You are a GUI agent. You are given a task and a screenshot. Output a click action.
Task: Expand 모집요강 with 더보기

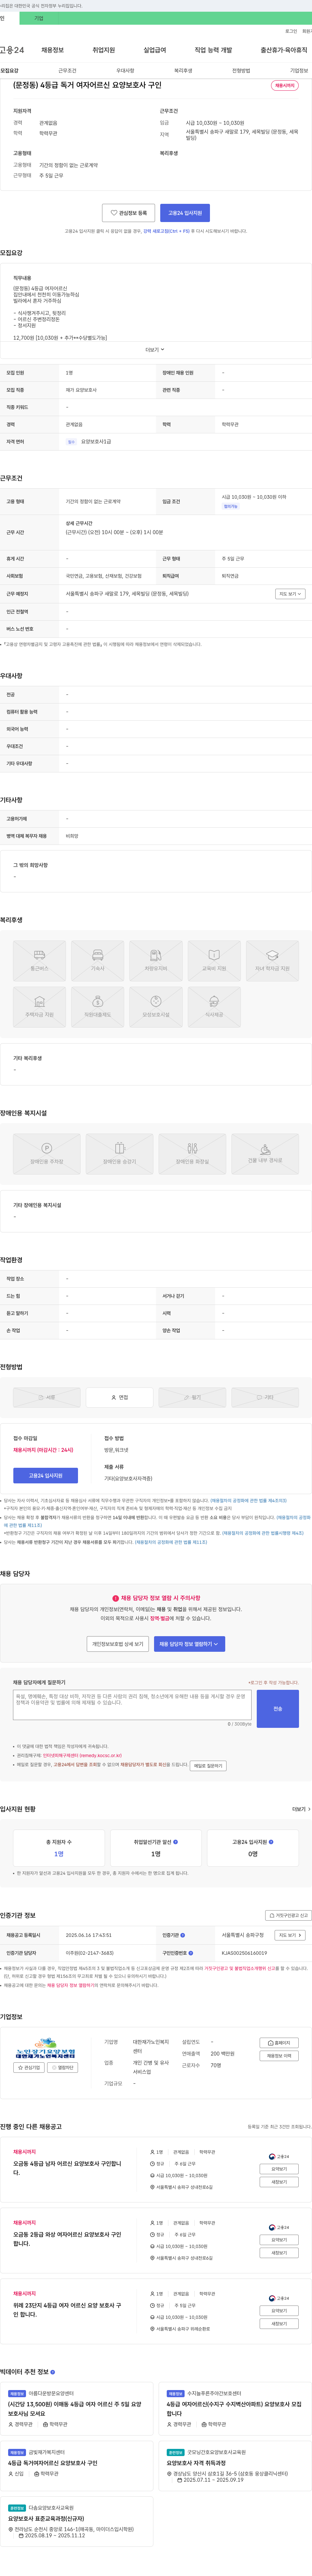155,350
